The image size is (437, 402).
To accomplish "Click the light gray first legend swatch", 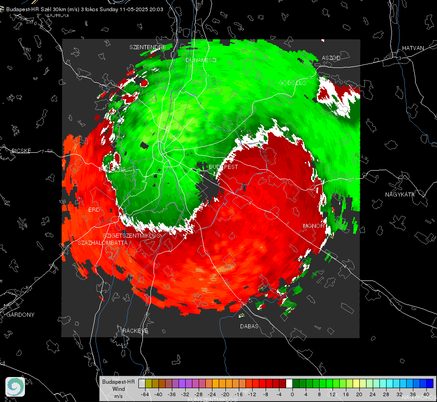I will point(142,383).
